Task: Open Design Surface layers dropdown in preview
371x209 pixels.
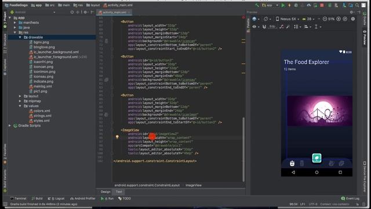Action: [x=256, y=19]
